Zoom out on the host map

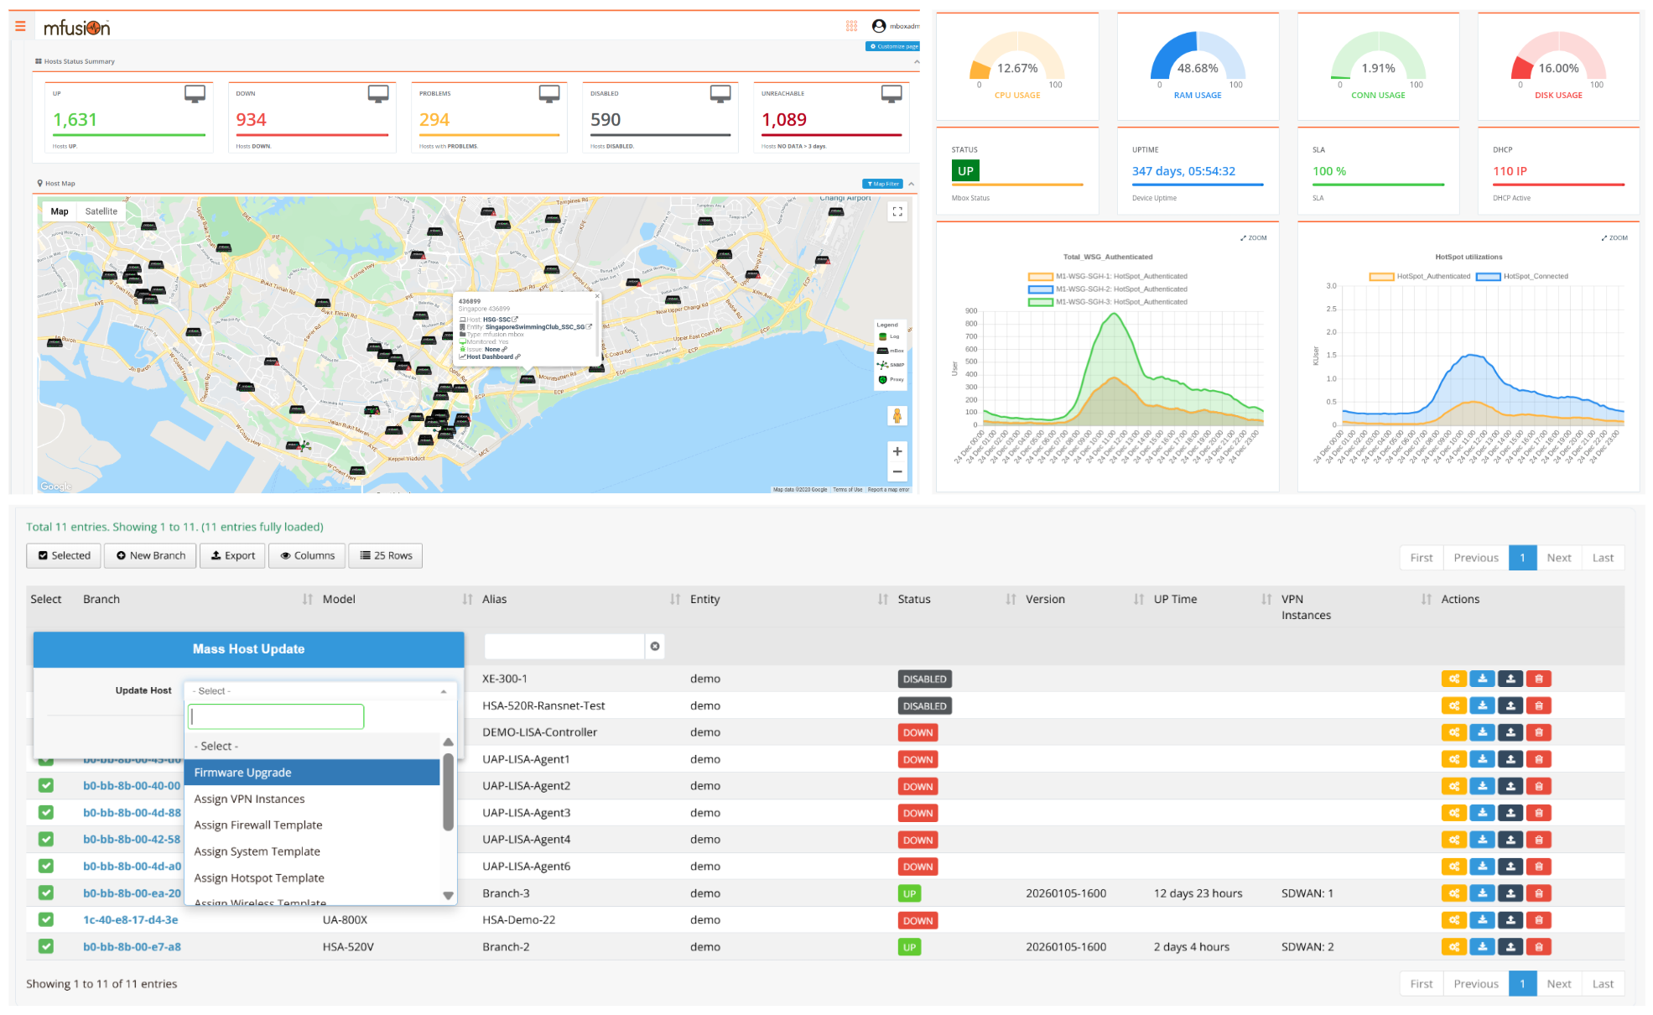(x=897, y=471)
